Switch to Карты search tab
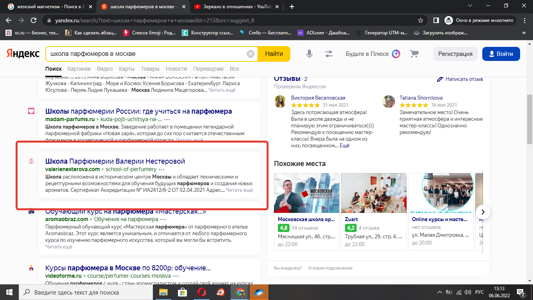This screenshot has width=533, height=300. (x=127, y=69)
